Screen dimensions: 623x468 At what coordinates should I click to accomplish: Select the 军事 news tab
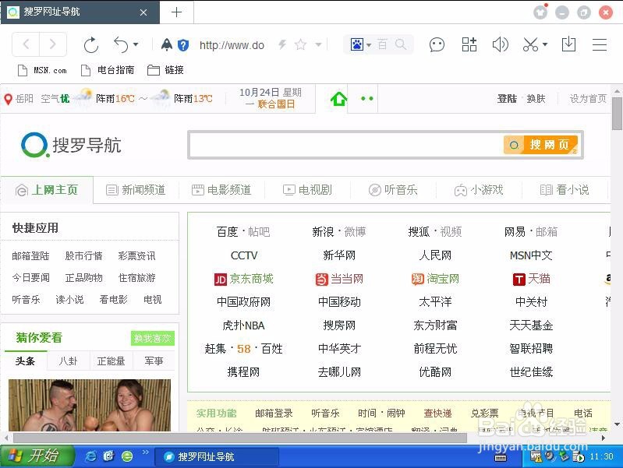pos(154,361)
